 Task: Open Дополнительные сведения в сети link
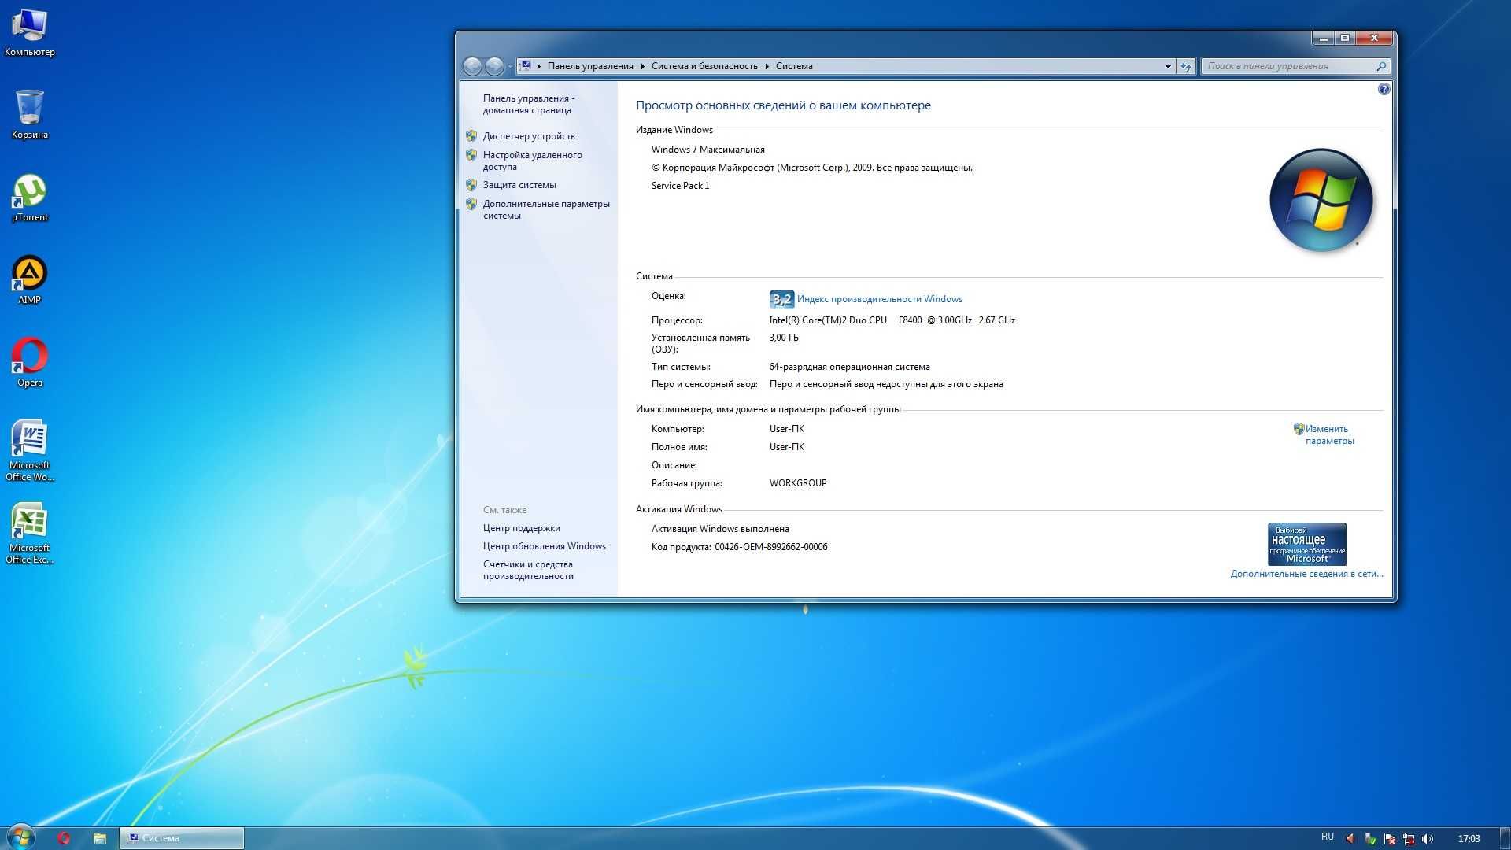pyautogui.click(x=1306, y=574)
